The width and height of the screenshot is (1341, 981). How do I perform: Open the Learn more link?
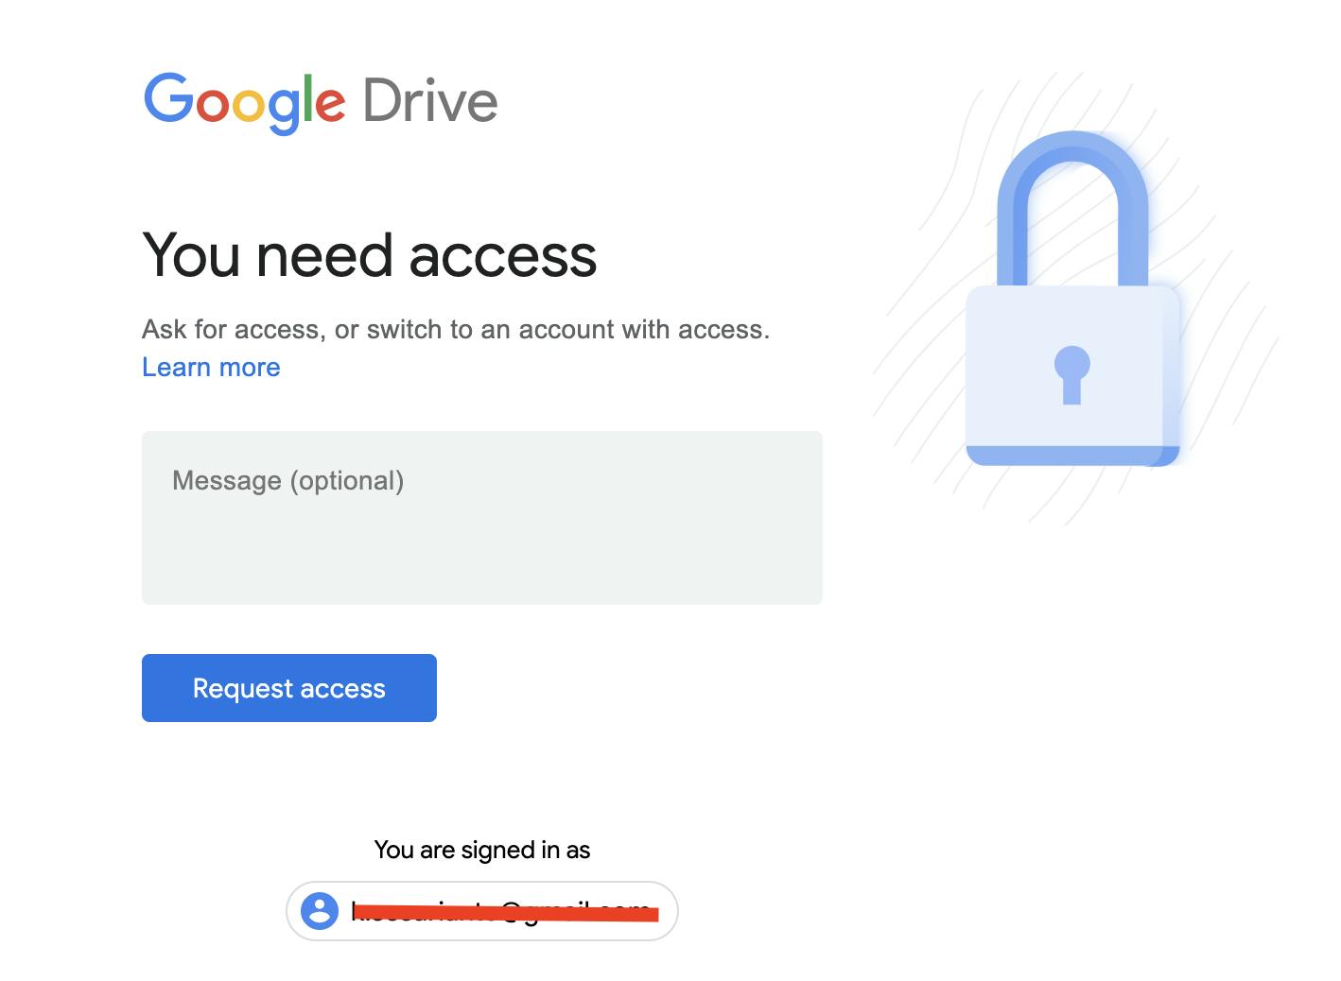coord(211,367)
